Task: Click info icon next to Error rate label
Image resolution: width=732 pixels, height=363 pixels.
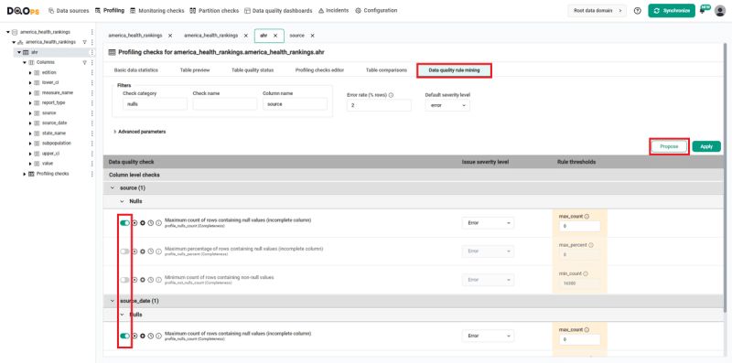Action: (391, 95)
